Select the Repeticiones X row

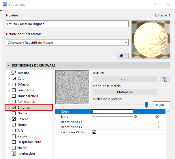click(110, 122)
